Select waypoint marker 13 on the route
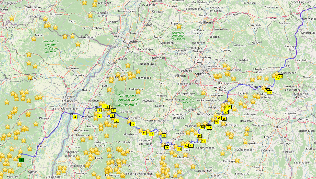Image resolution: width=316 pixels, height=179 pixels. 164,135
